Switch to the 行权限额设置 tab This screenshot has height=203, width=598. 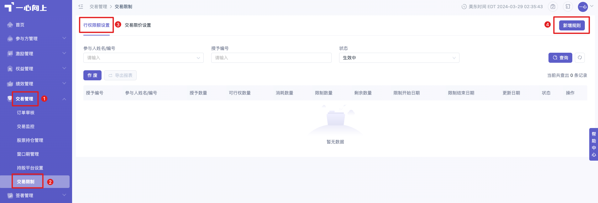click(97, 25)
